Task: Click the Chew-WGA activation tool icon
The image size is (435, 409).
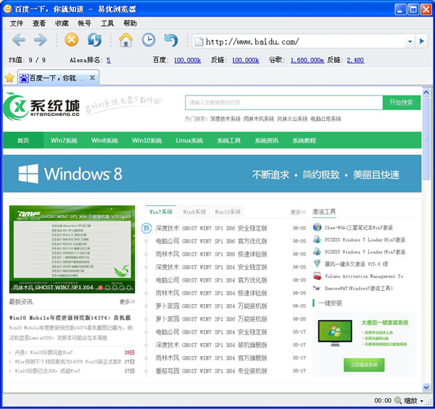Action: 317,227
